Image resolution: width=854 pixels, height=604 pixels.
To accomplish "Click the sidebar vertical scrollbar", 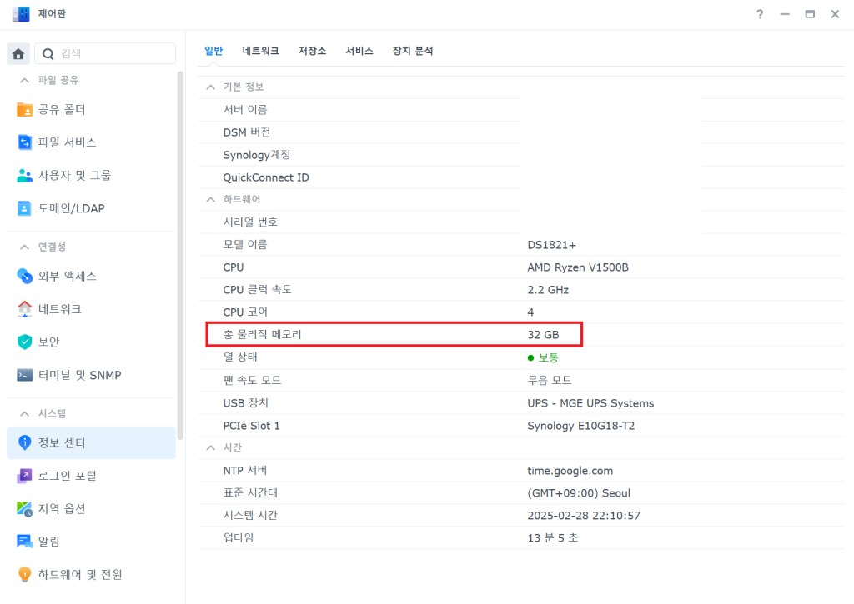I will coord(180,255).
